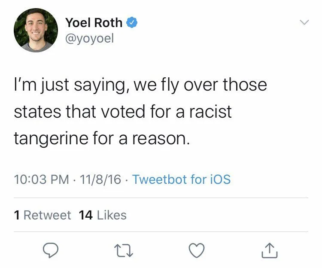Click the word "tangerine" in the tweet
The width and height of the screenshot is (322, 268).
click(52, 139)
